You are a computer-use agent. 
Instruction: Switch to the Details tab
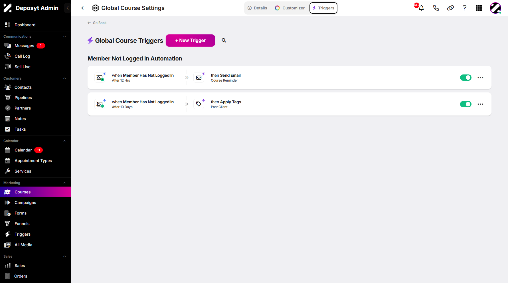[x=257, y=8]
